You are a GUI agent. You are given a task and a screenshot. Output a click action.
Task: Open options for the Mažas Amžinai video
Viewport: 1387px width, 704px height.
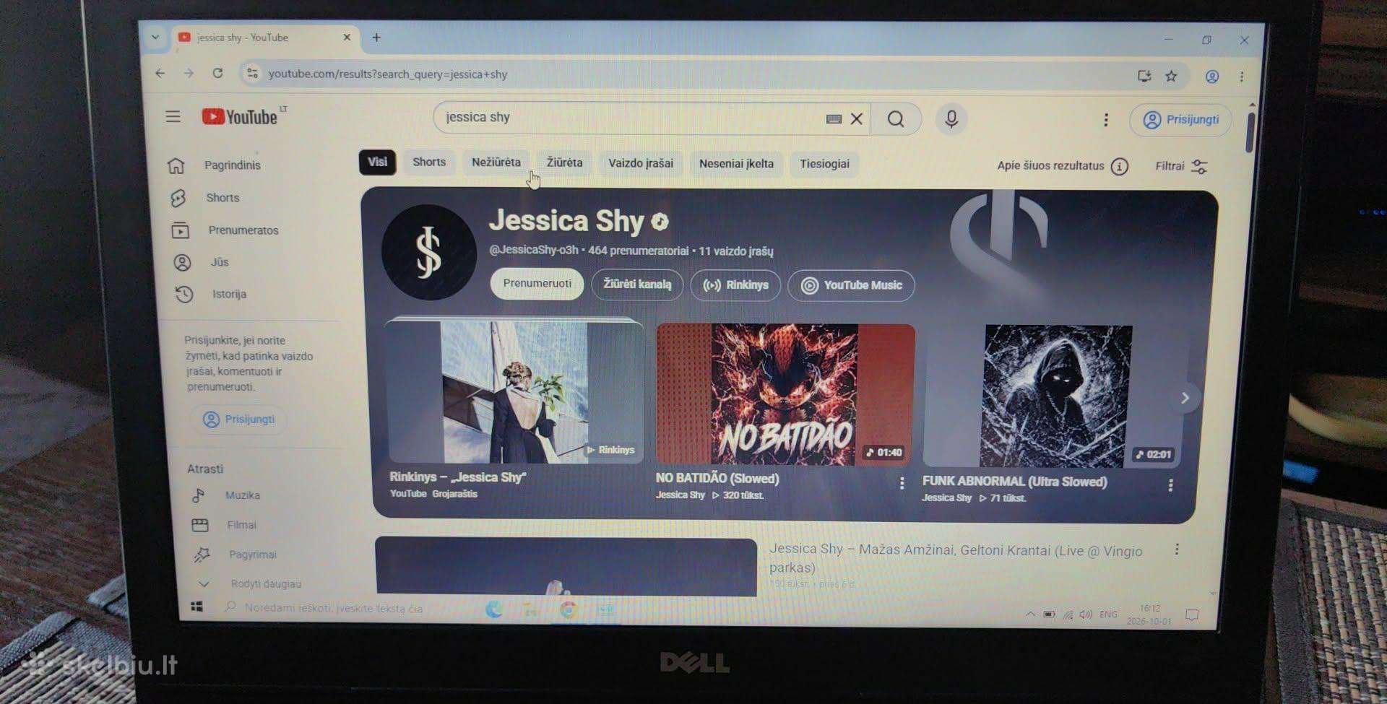(1177, 549)
